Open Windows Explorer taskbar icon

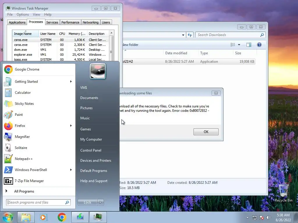pos(26,217)
